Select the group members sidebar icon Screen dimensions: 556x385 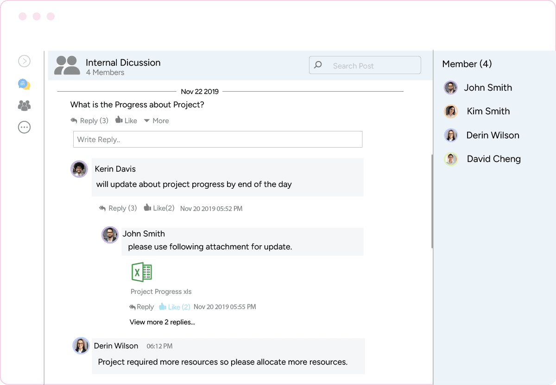coord(24,106)
